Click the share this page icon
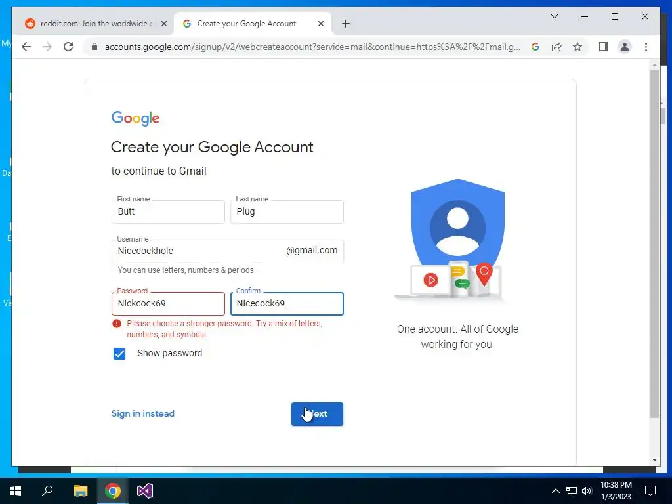 point(556,47)
